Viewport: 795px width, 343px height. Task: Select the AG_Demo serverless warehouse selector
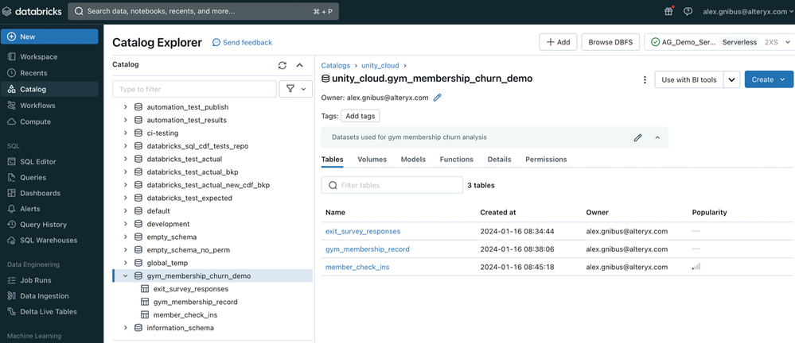pyautogui.click(x=719, y=43)
